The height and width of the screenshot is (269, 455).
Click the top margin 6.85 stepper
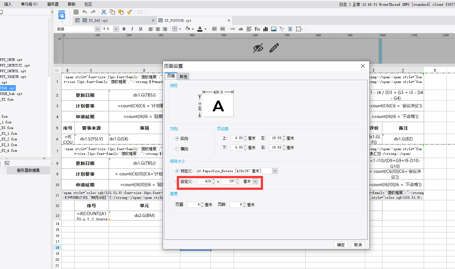tap(245, 138)
